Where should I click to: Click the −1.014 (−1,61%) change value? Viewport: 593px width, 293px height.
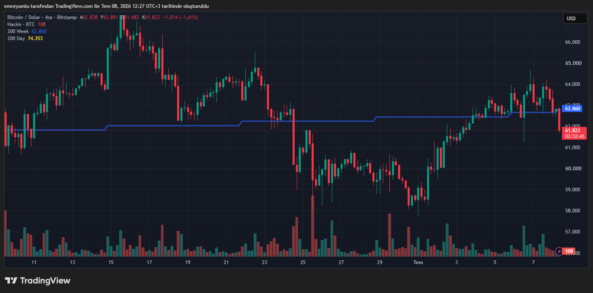[180, 17]
